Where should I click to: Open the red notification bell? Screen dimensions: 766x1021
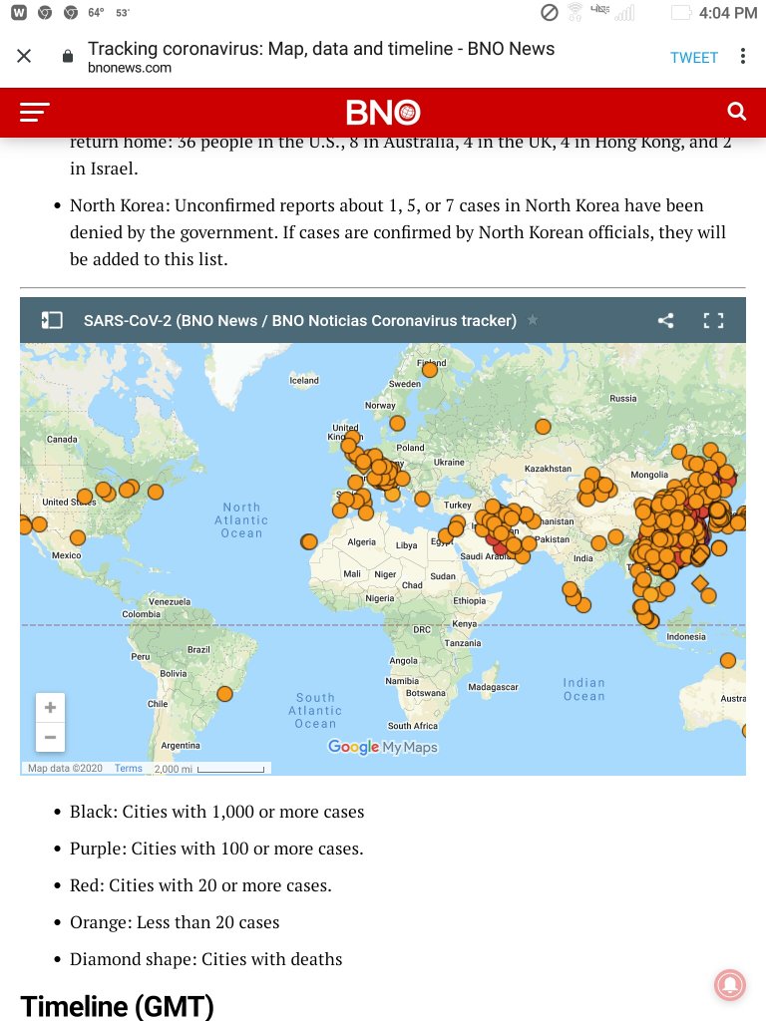pyautogui.click(x=730, y=984)
